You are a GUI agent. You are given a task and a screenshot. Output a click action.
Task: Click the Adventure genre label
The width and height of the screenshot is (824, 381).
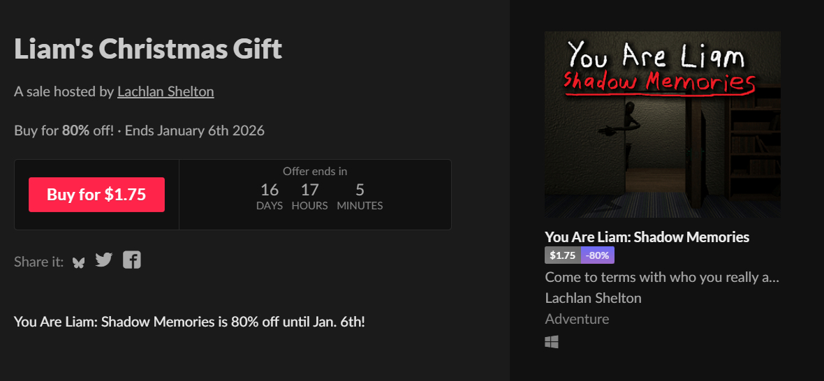pos(577,319)
